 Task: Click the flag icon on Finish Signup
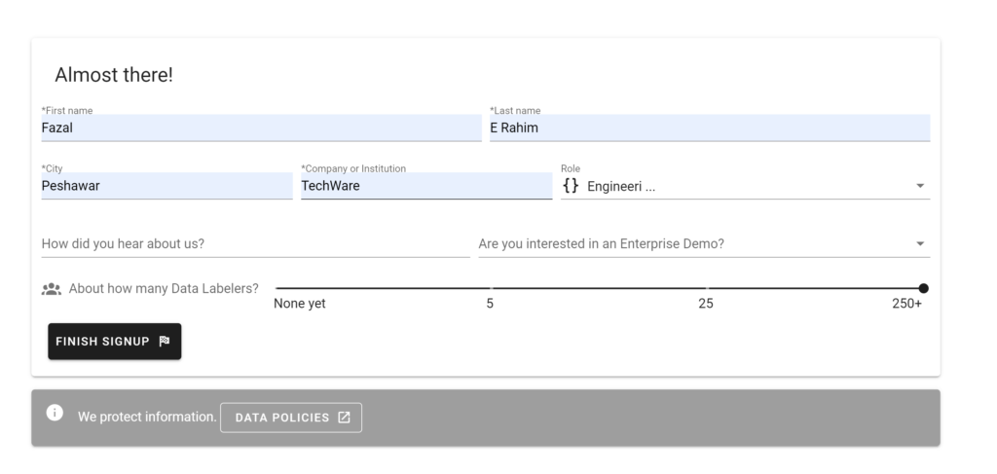click(164, 342)
